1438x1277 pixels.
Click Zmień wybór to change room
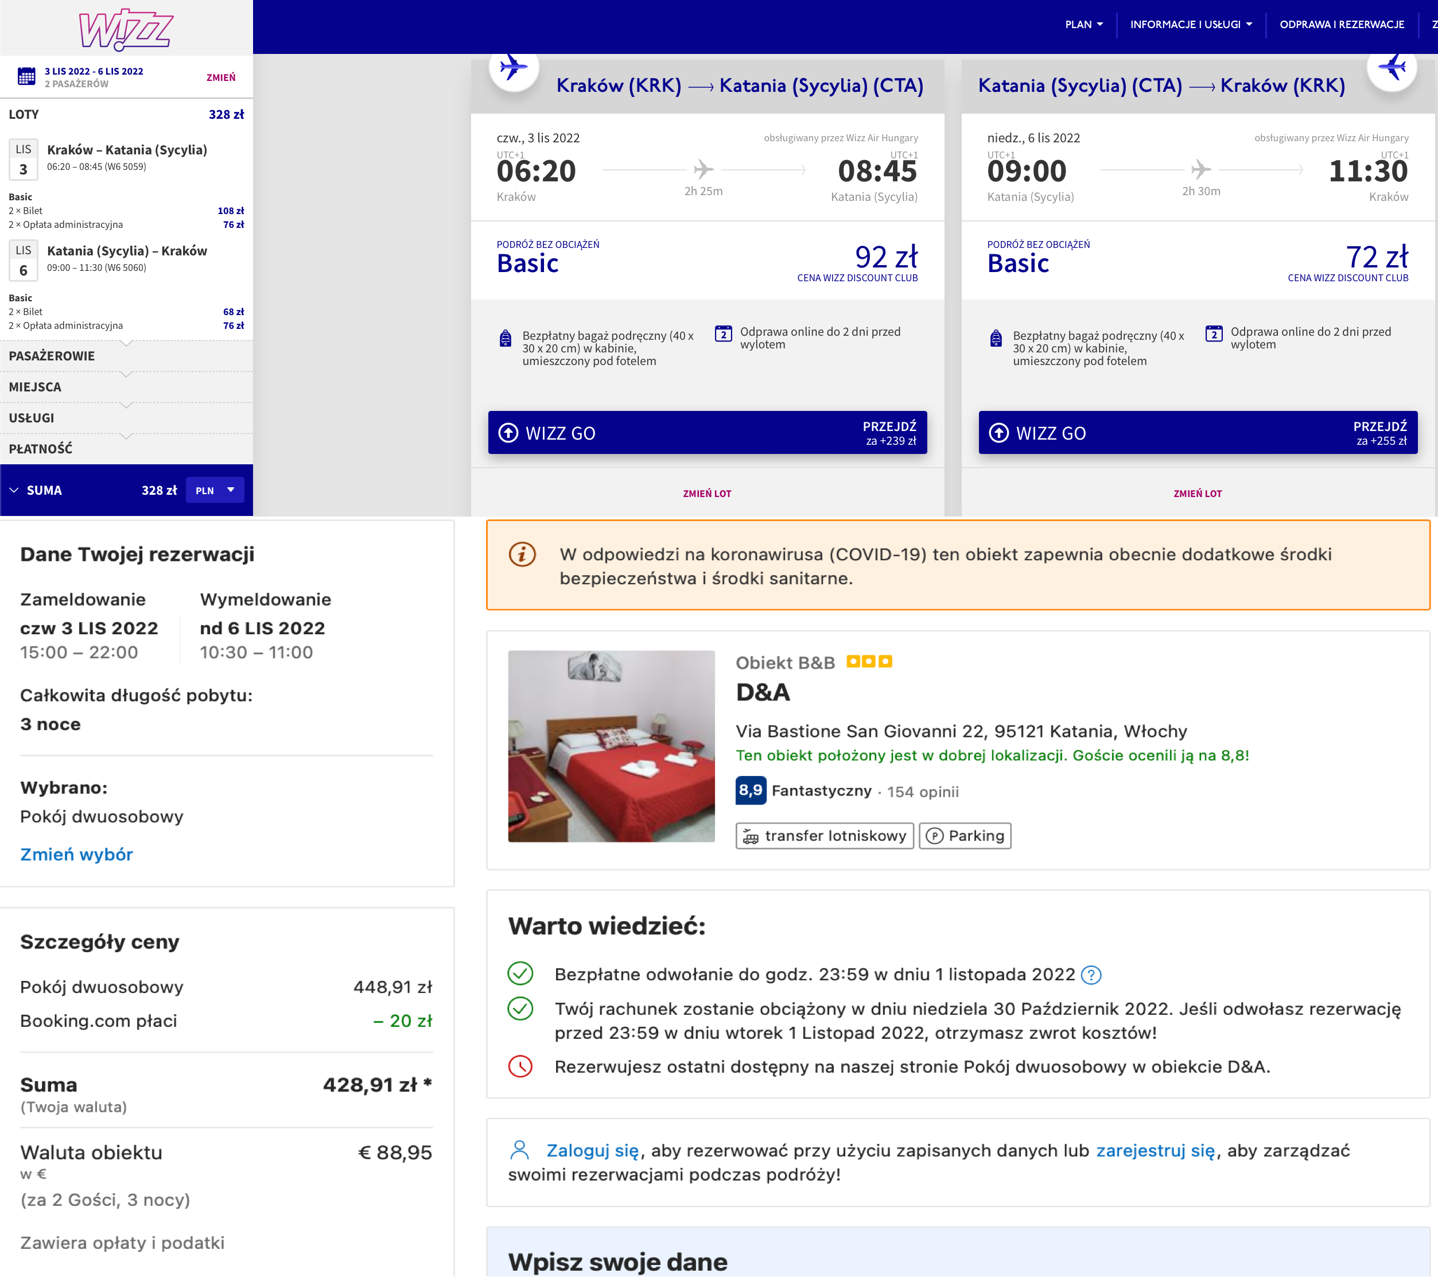click(x=76, y=854)
